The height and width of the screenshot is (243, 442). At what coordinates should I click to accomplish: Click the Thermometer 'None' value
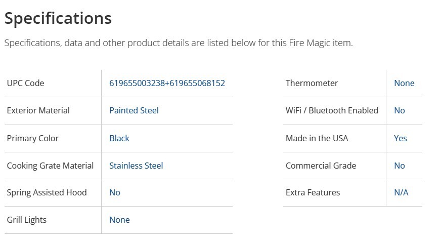(x=404, y=83)
